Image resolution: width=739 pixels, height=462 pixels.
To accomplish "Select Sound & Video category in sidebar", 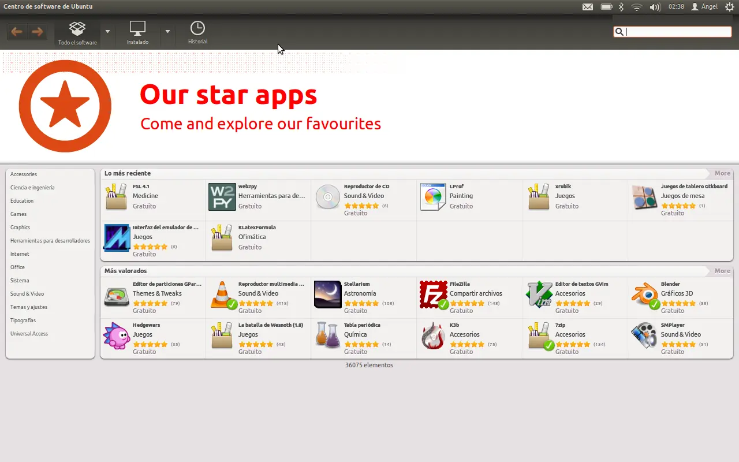I will 27,294.
